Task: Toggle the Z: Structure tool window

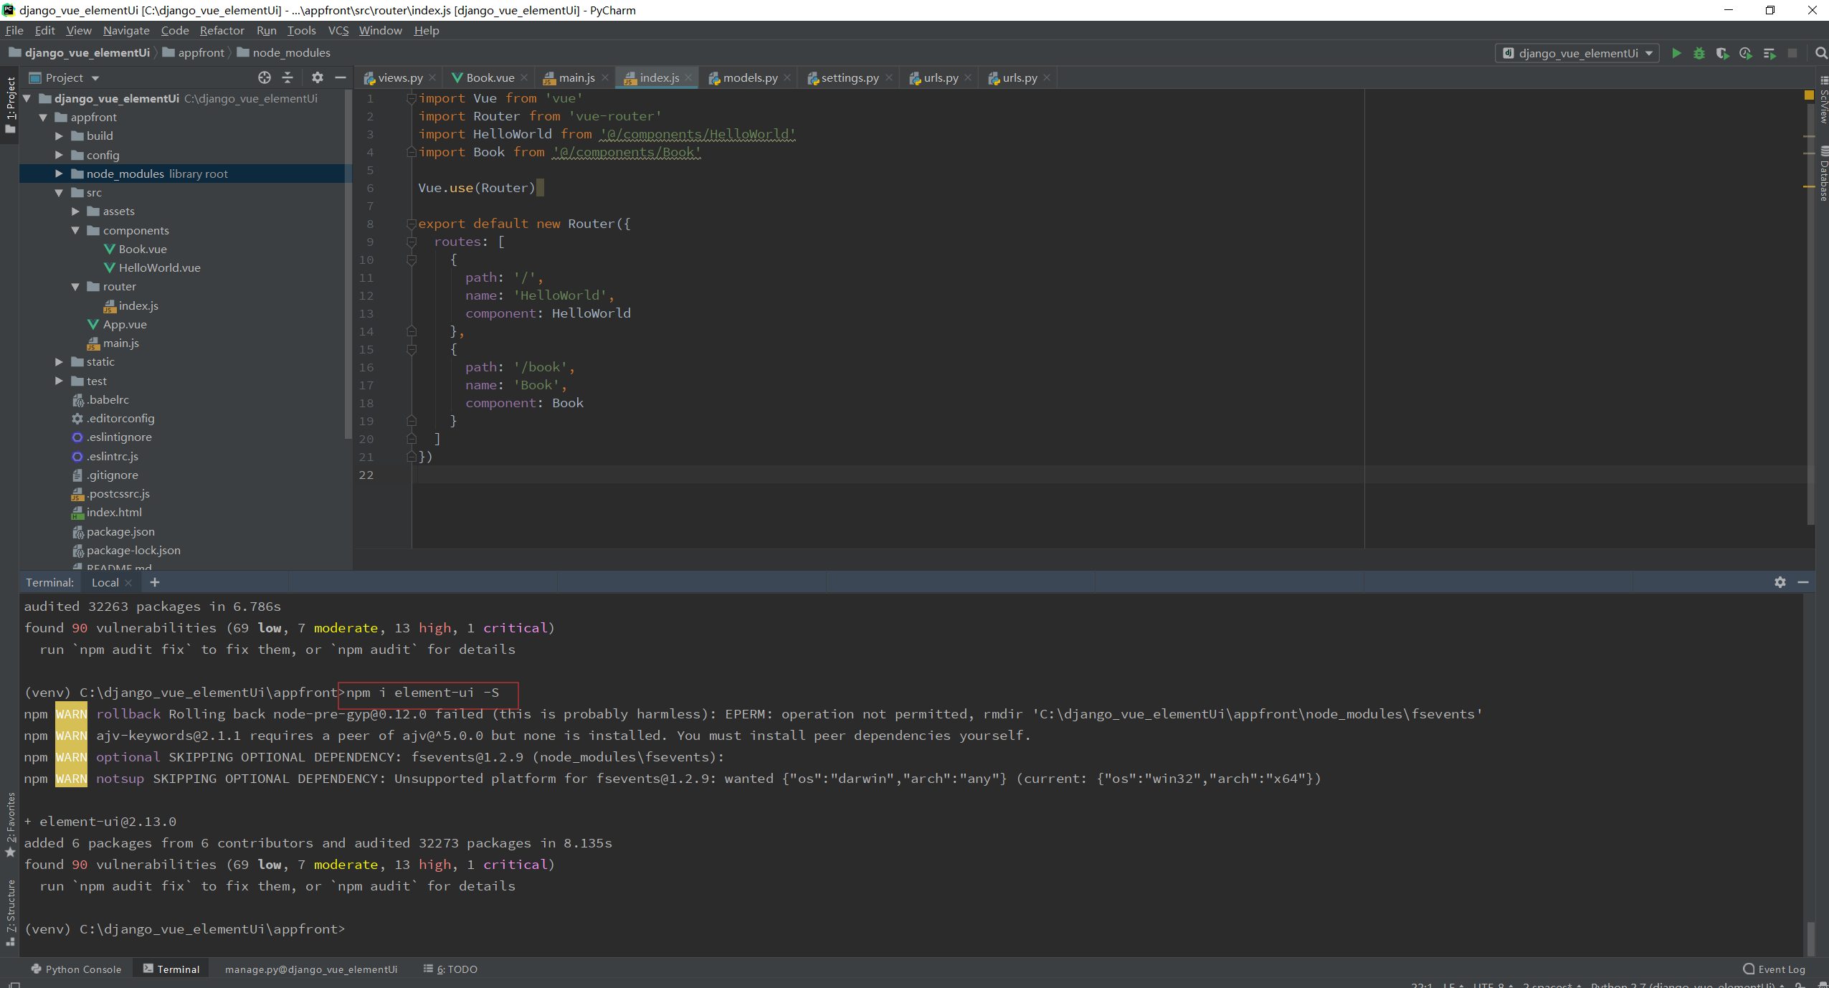Action: (10, 912)
